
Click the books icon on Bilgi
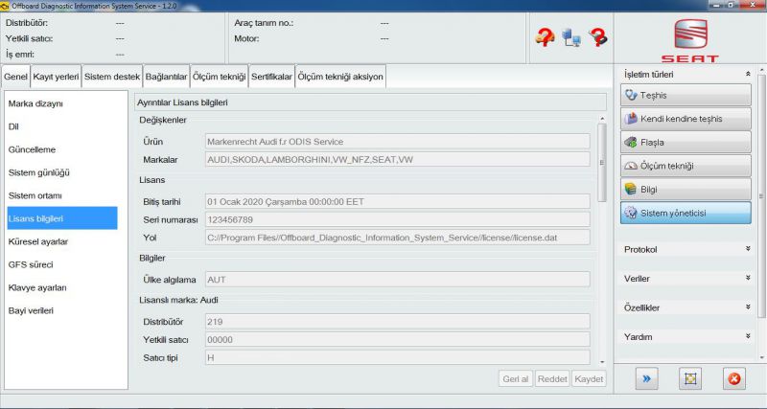pyautogui.click(x=631, y=189)
